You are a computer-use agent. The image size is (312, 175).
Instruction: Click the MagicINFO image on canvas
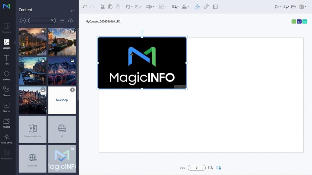tap(142, 63)
